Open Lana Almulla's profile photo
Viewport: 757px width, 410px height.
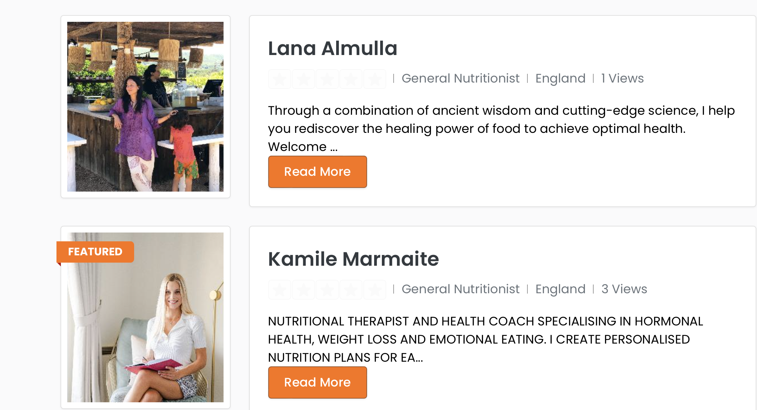[x=145, y=107]
